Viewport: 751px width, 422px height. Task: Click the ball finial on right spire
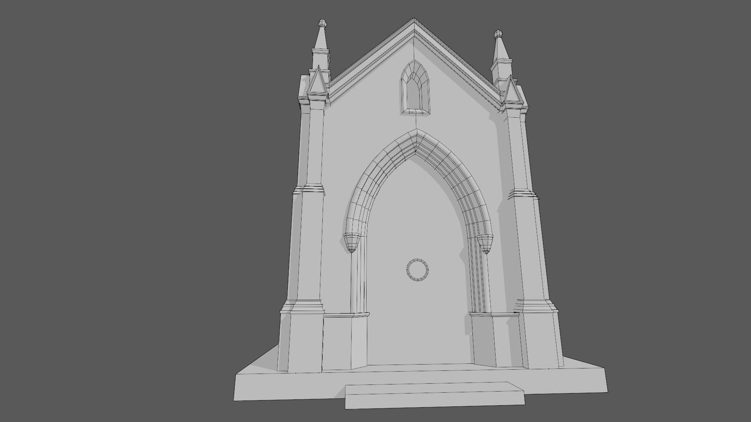(498, 34)
